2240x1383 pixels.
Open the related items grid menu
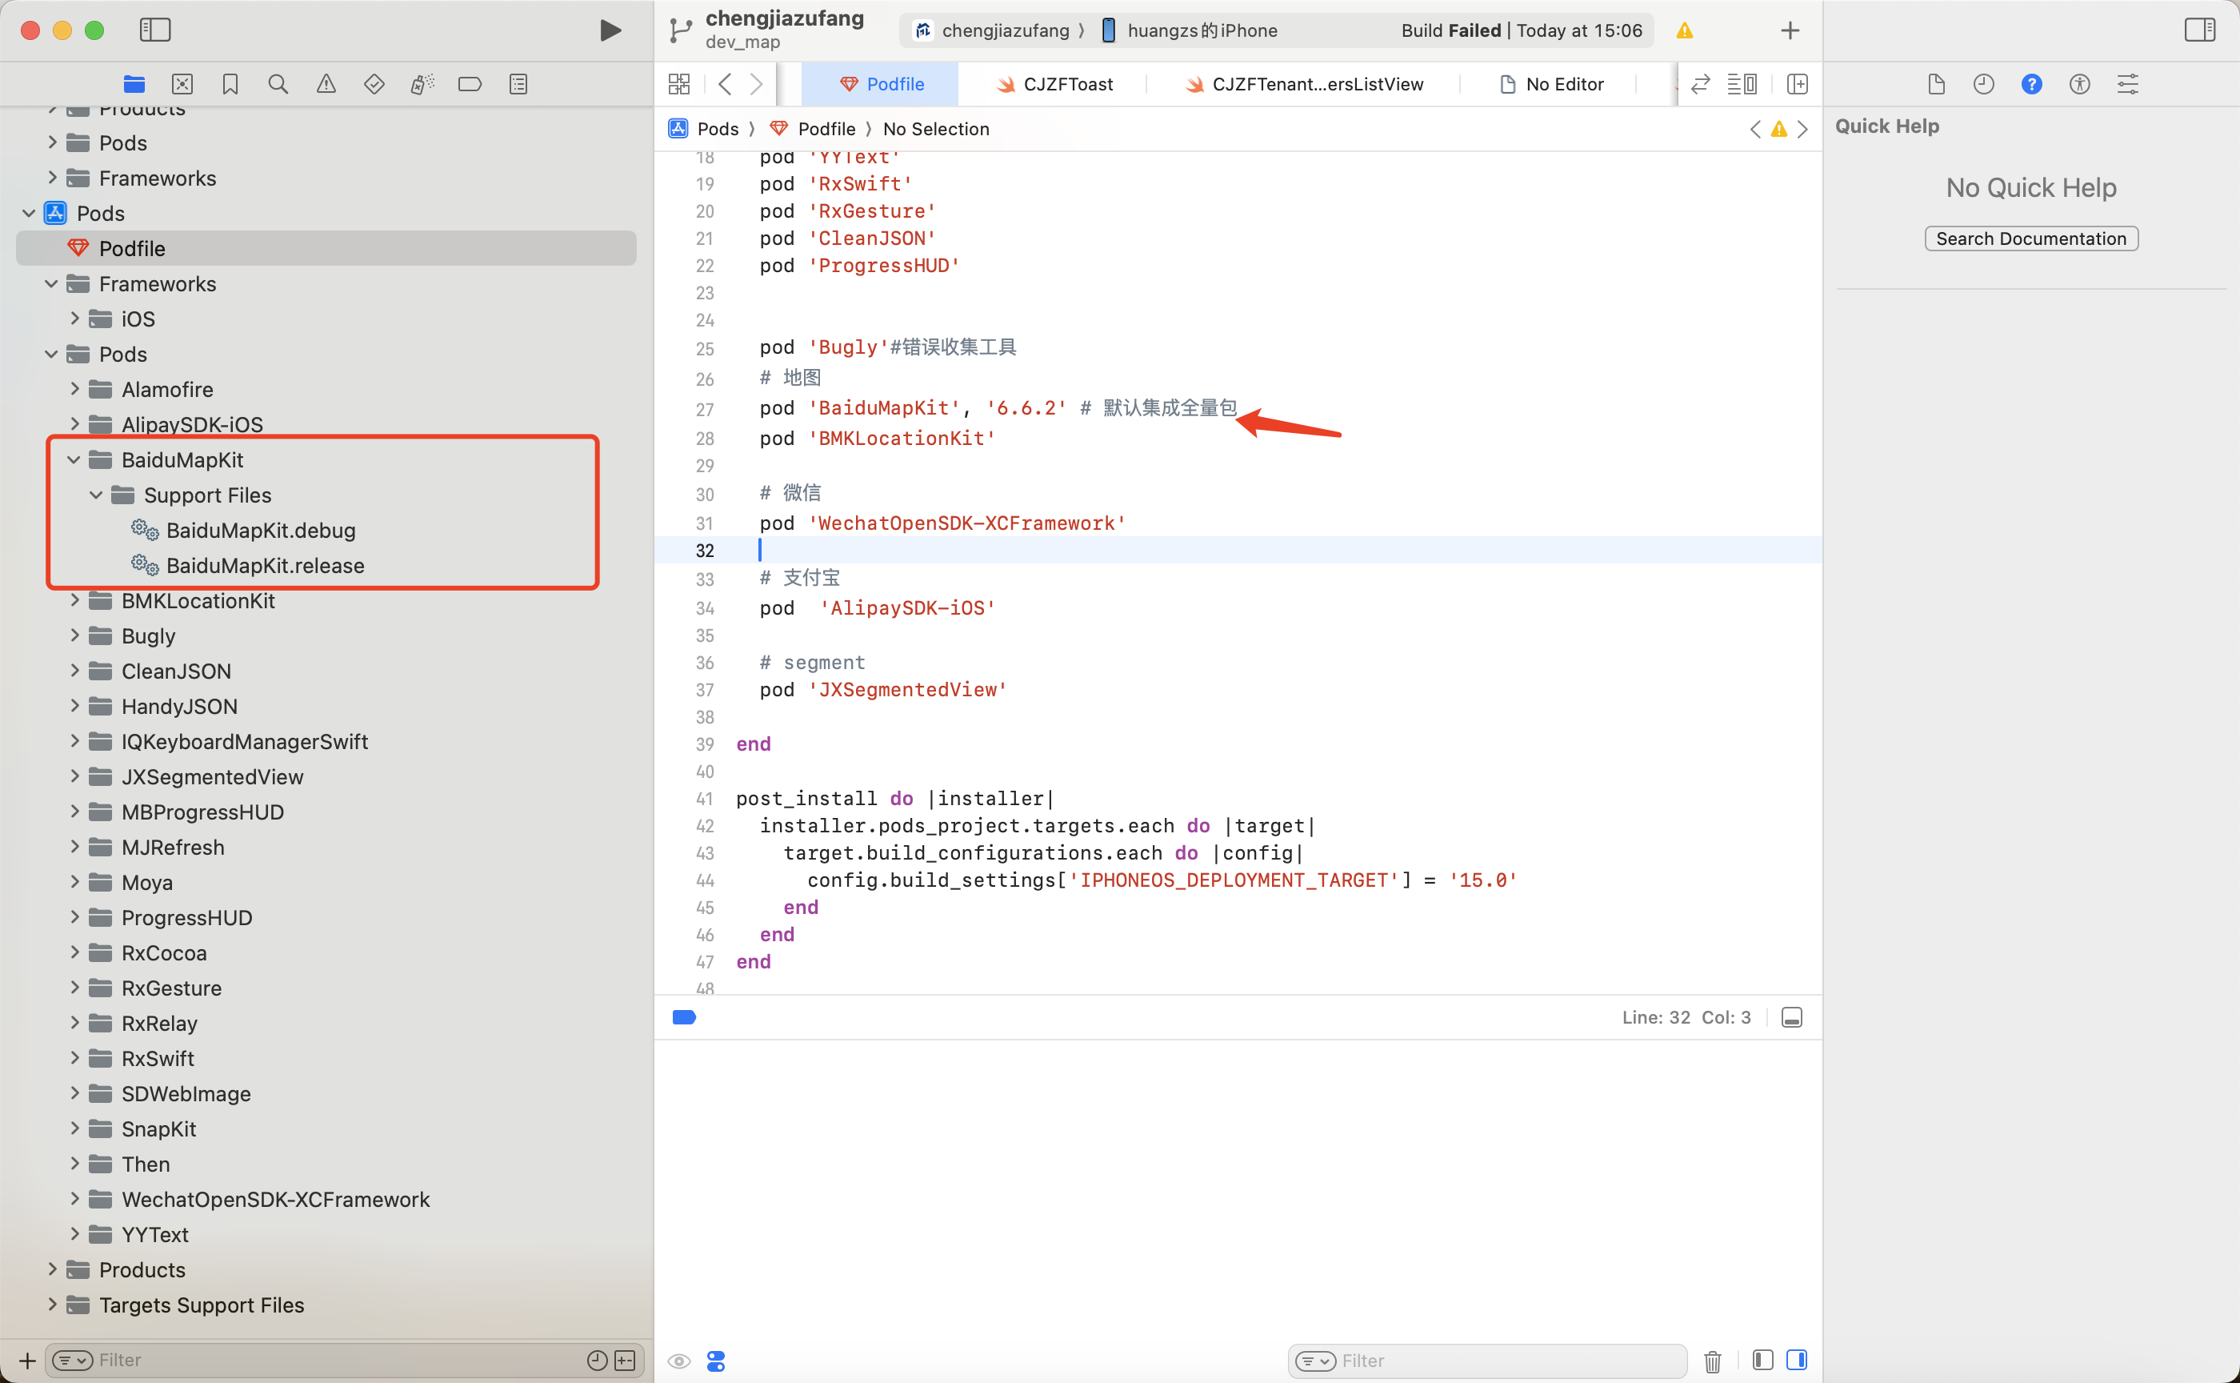point(679,84)
